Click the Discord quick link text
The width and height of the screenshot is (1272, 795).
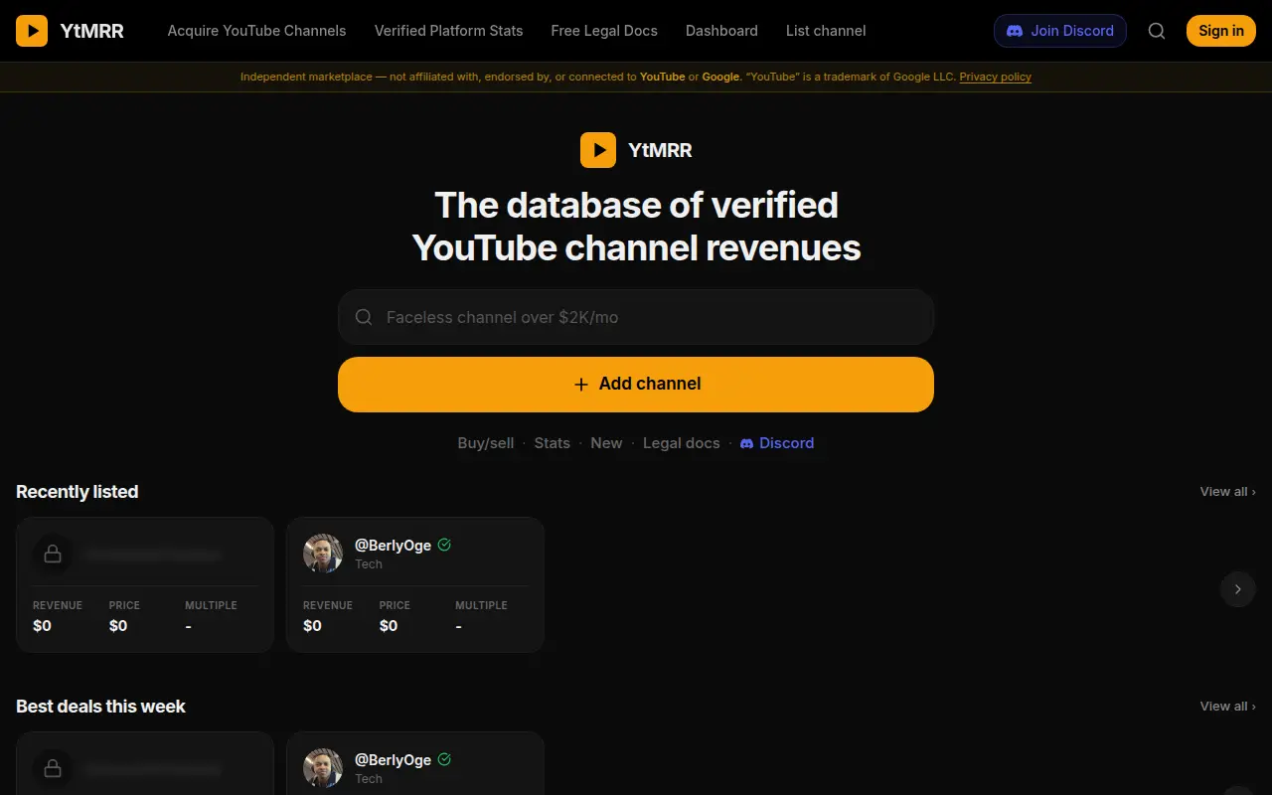(787, 443)
